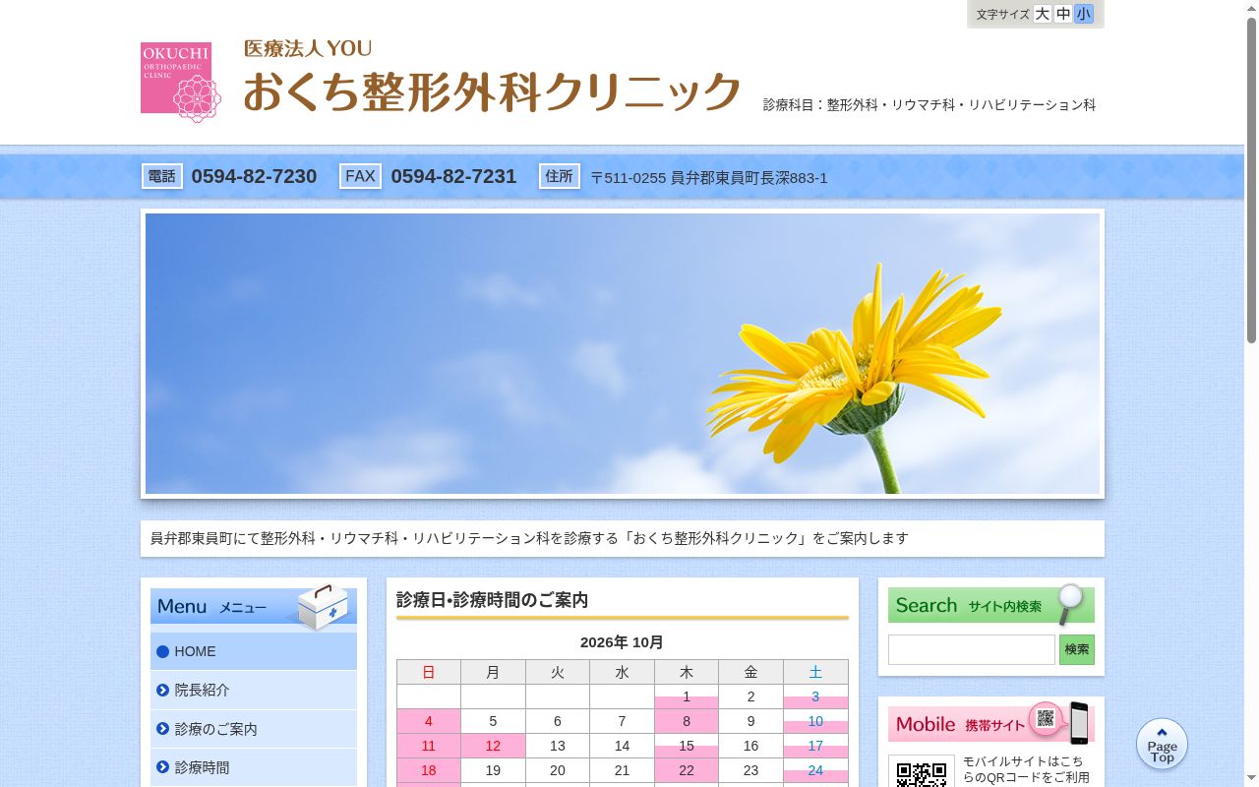Open the おくち整形外科クリニック title link
The width and height of the screenshot is (1259, 787).
492,91
